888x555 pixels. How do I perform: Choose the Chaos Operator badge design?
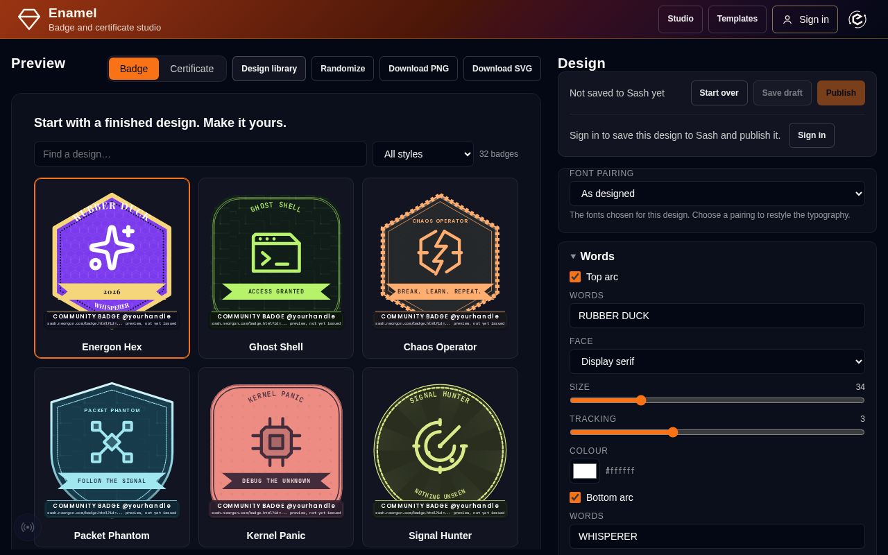(440, 268)
